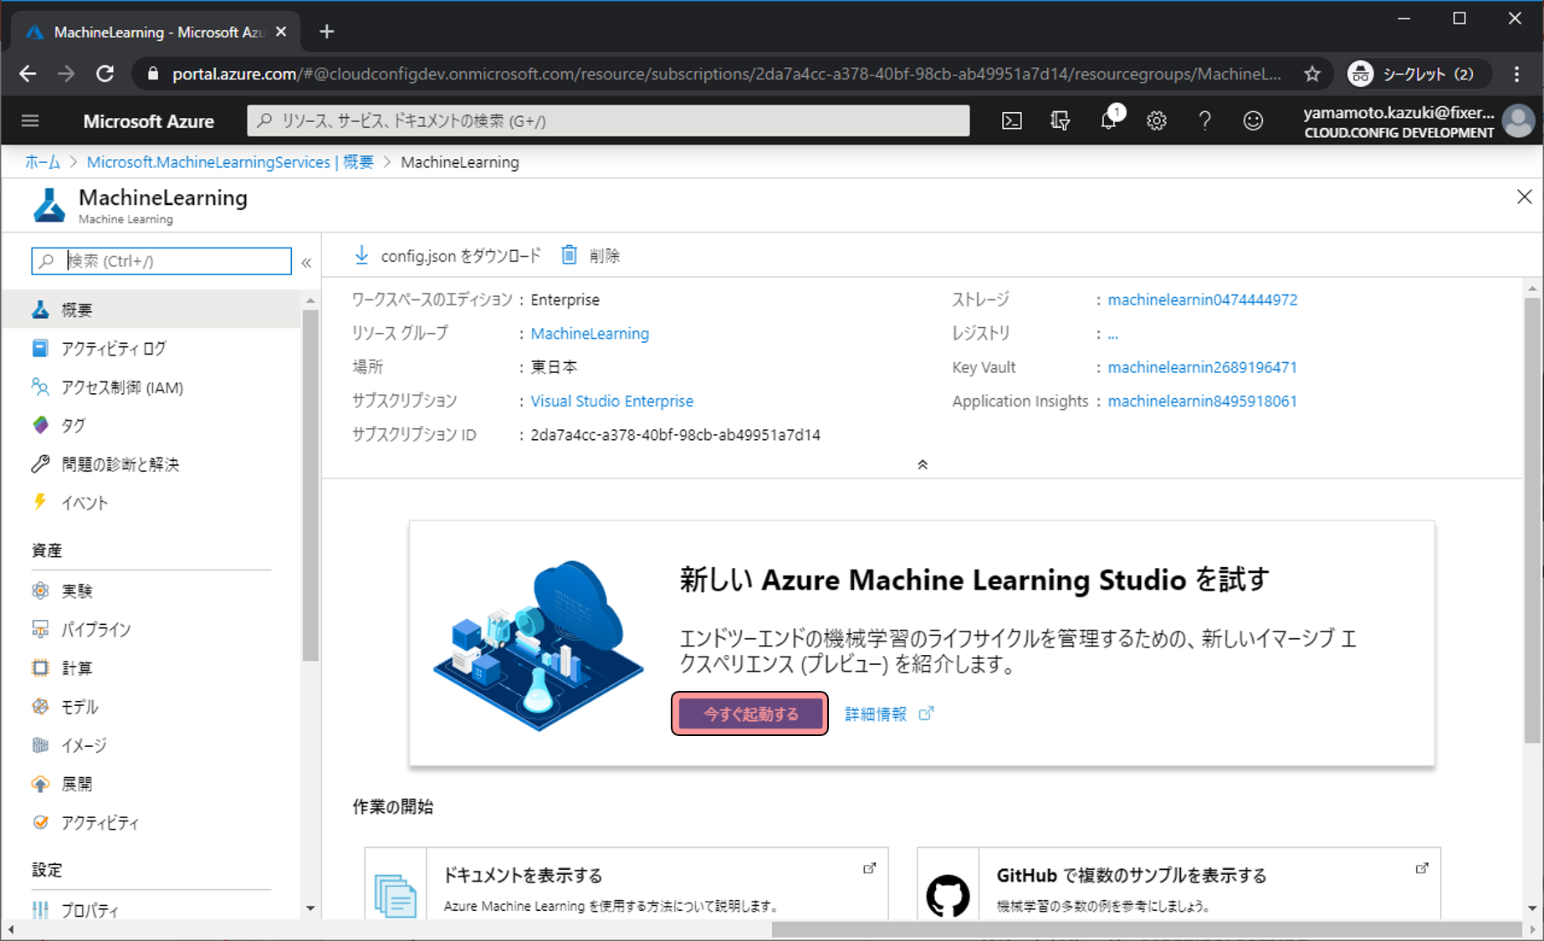The width and height of the screenshot is (1544, 941).
Task: Collapse the essentials section chevron
Action: pos(923,465)
